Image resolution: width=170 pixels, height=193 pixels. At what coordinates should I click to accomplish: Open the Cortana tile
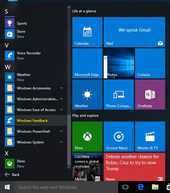click(x=150, y=63)
